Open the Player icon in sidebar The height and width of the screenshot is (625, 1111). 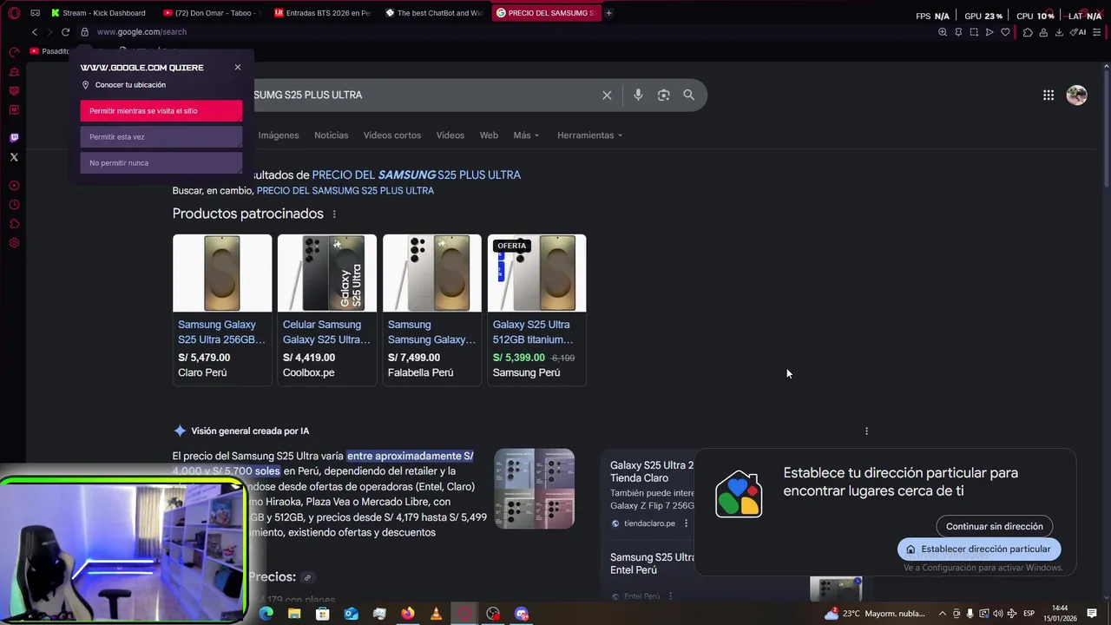point(14,185)
